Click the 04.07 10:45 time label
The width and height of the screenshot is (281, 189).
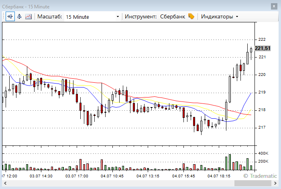pos(112,176)
